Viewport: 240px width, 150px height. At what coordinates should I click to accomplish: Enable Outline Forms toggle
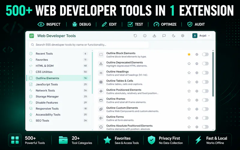tap(205, 118)
